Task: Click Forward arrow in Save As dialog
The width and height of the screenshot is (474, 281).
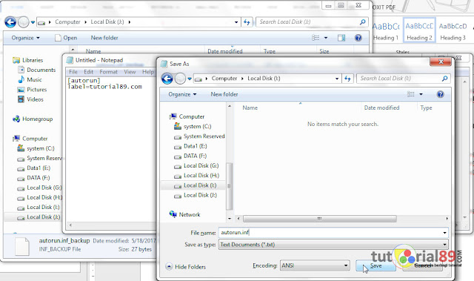Action: 180,79
